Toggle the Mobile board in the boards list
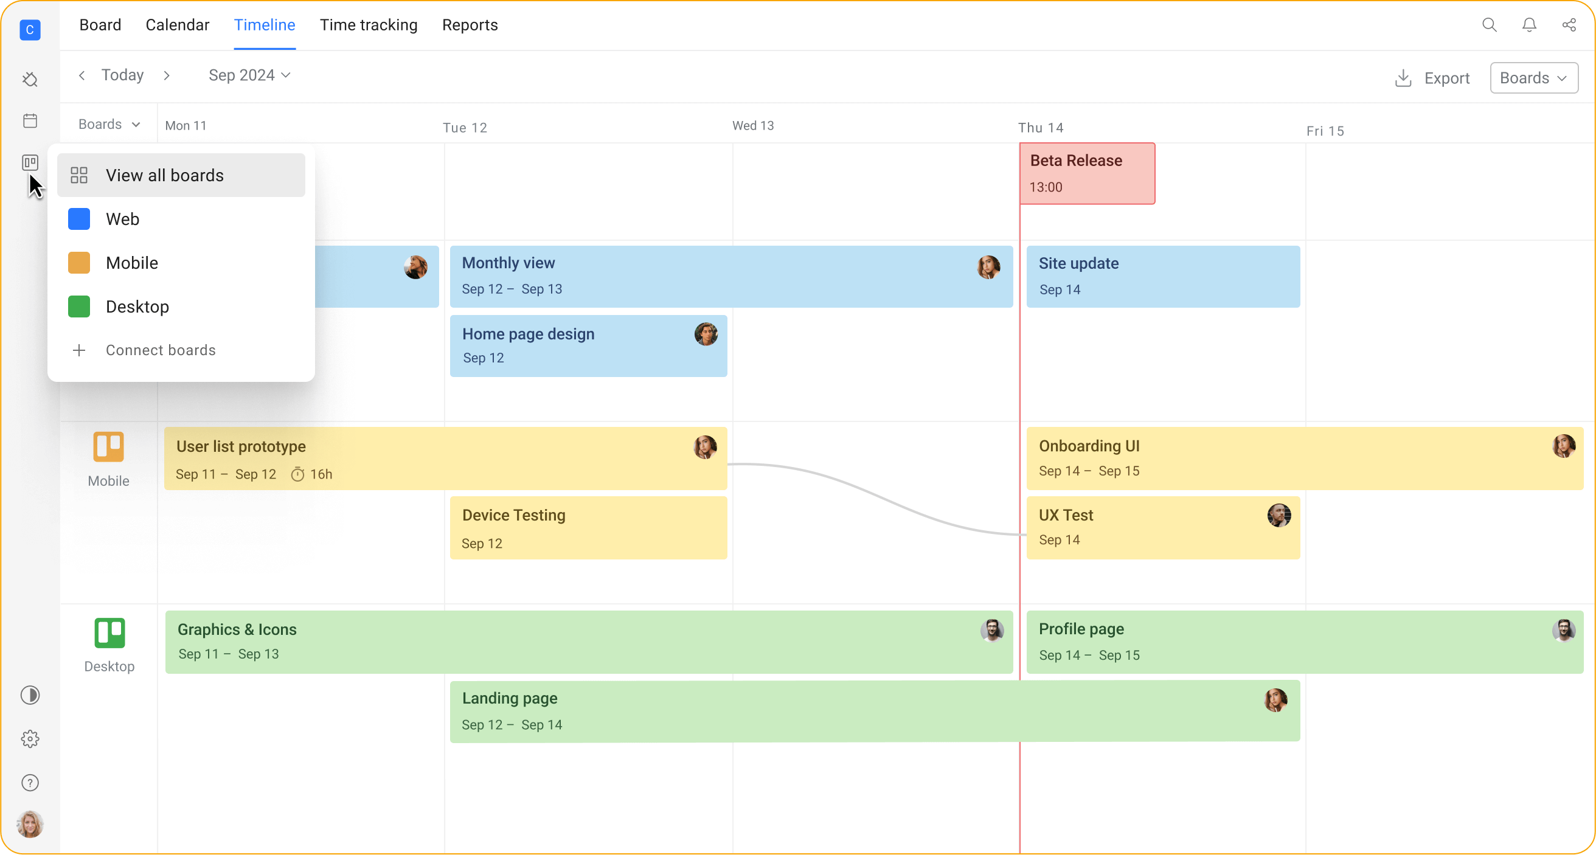The height and width of the screenshot is (855, 1596). (x=131, y=262)
